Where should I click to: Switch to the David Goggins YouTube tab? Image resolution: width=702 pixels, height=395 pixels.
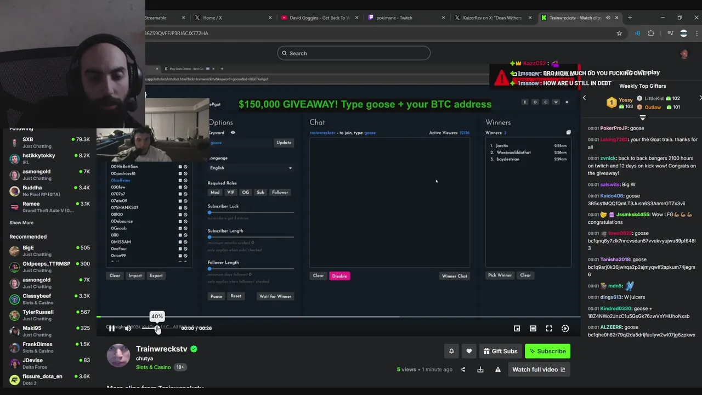coord(320,18)
